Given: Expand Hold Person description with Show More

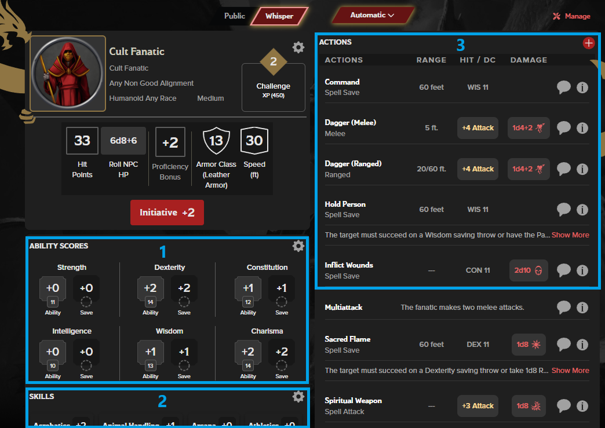Looking at the screenshot, I should click(570, 235).
